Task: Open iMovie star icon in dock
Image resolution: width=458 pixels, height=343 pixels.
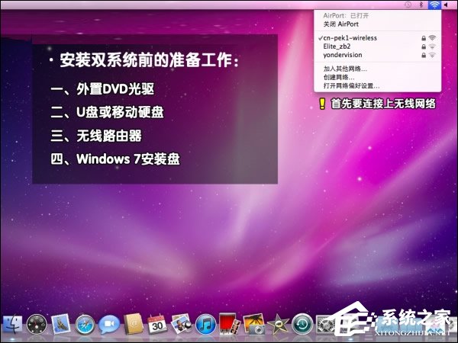Action: click(278, 325)
